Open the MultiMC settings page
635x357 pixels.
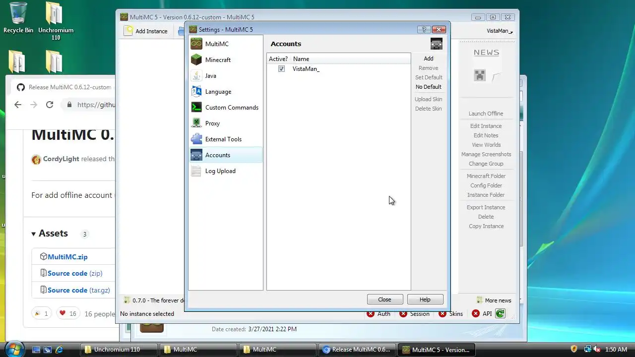pyautogui.click(x=226, y=44)
